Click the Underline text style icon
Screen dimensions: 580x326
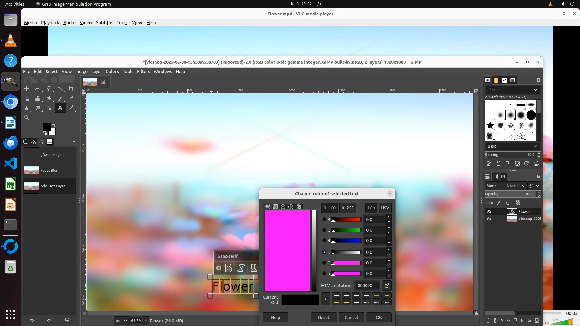tap(253, 268)
